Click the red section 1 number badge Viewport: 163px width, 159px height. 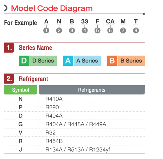[9, 48]
